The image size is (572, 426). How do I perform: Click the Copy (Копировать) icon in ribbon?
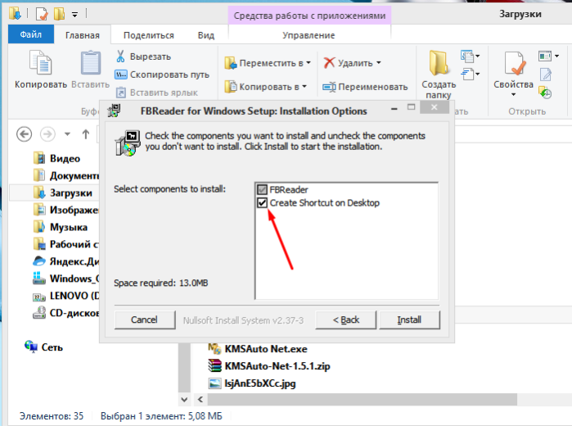40,62
